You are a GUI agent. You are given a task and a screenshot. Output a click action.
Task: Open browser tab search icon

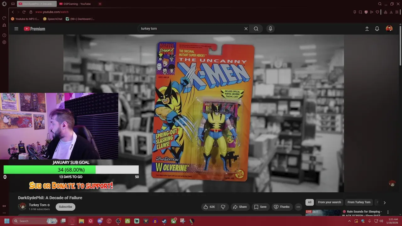tap(380, 4)
